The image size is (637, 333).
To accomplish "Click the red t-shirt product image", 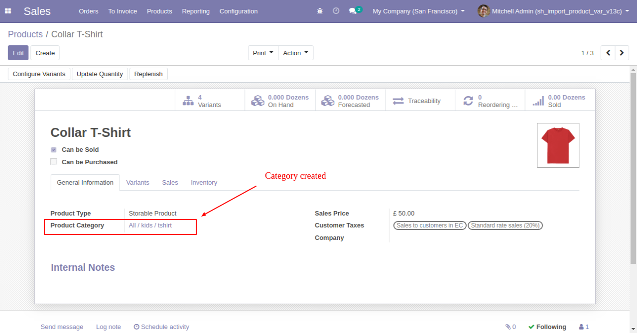I will tap(558, 145).
